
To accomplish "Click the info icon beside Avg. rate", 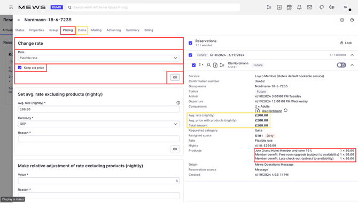I will coord(178,103).
